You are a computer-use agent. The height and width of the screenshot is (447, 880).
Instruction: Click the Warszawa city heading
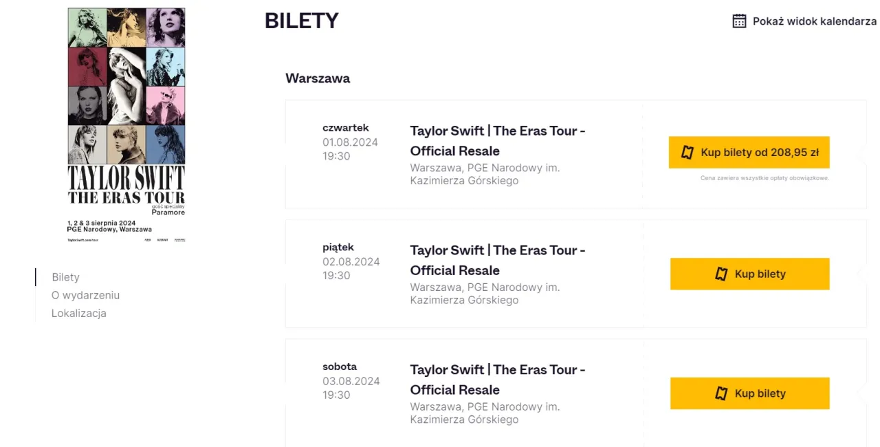pyautogui.click(x=318, y=78)
